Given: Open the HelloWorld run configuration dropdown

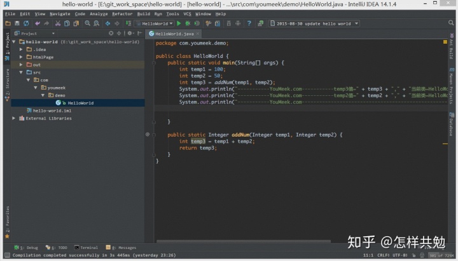Looking at the screenshot, I should pos(155,23).
